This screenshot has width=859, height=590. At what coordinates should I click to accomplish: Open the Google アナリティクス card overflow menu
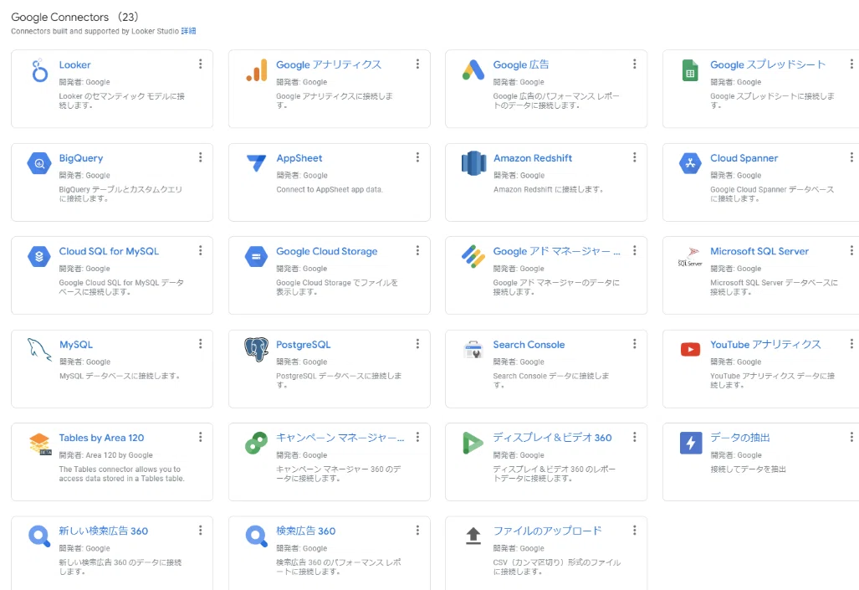pyautogui.click(x=417, y=64)
